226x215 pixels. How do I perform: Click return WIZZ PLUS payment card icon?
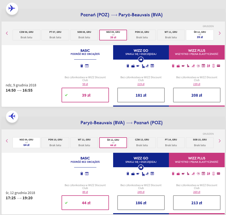[x=218, y=174]
